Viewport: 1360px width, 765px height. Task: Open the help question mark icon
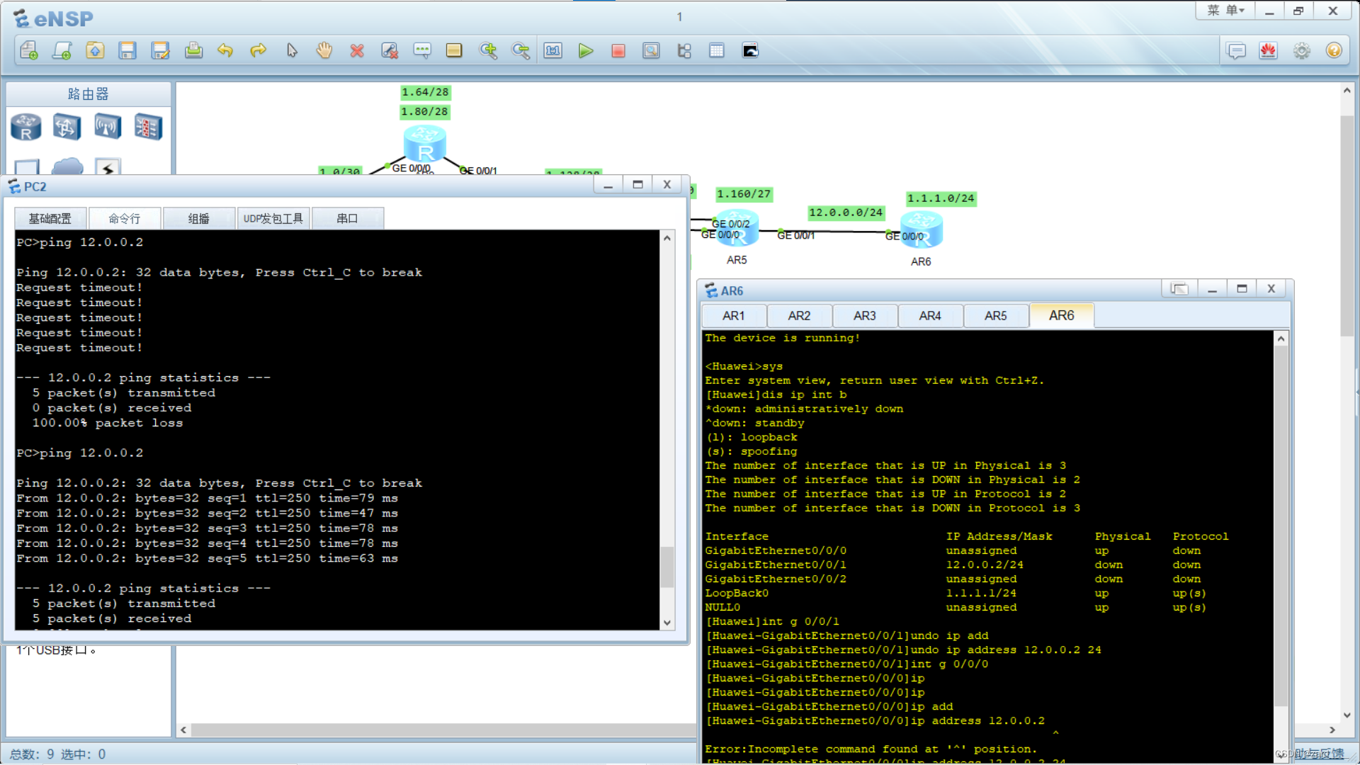(x=1334, y=50)
